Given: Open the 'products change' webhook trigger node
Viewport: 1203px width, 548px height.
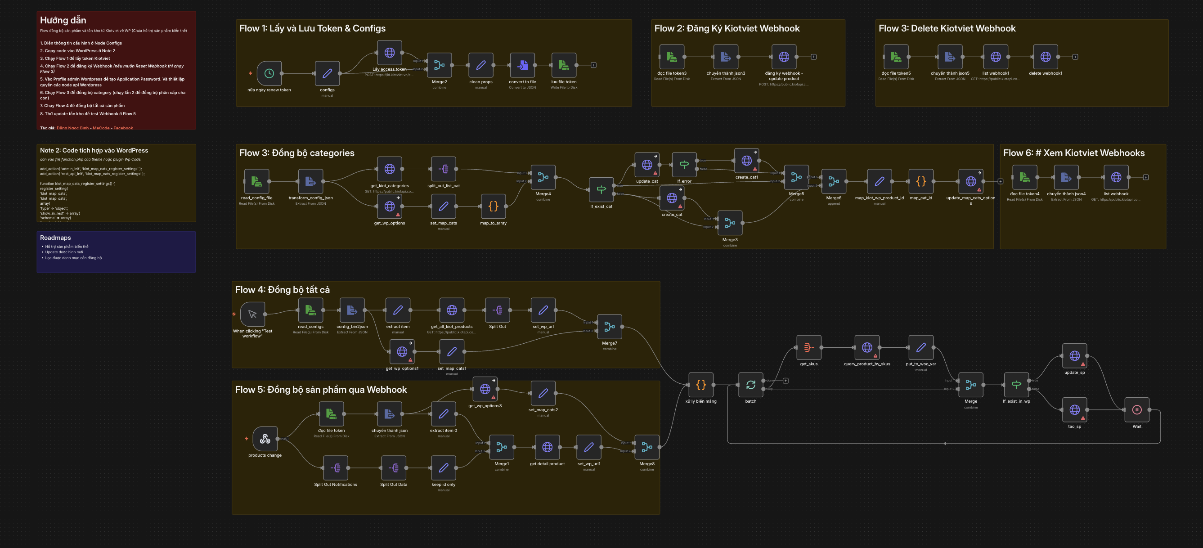Looking at the screenshot, I should pos(265,439).
